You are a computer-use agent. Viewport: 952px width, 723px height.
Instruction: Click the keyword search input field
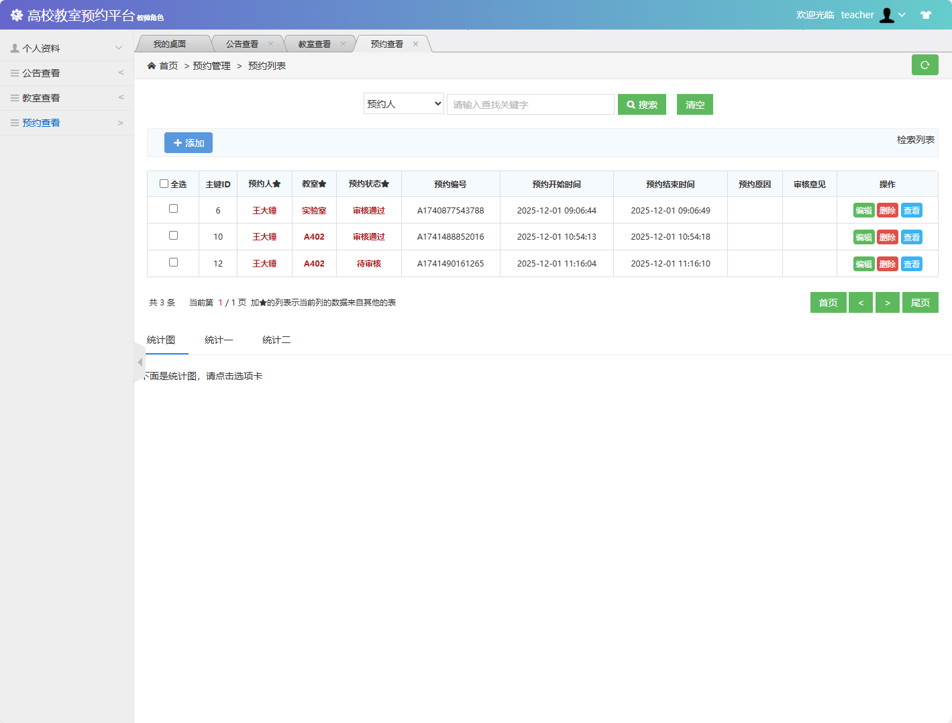pyautogui.click(x=530, y=105)
